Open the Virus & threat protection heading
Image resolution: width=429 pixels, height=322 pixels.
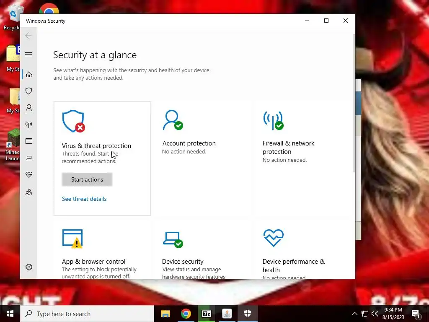(96, 145)
